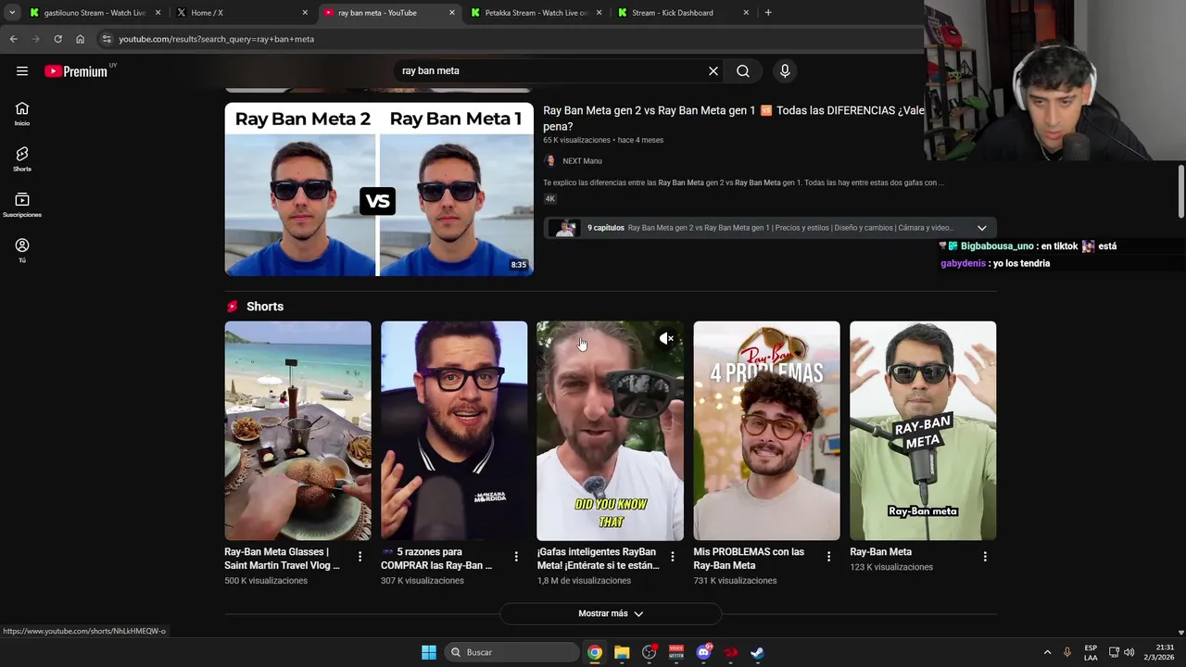Click the 4K badge on the video result
The width and height of the screenshot is (1186, 667).
[x=549, y=198]
